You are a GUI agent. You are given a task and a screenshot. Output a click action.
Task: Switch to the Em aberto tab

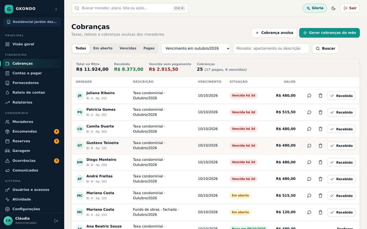click(103, 48)
